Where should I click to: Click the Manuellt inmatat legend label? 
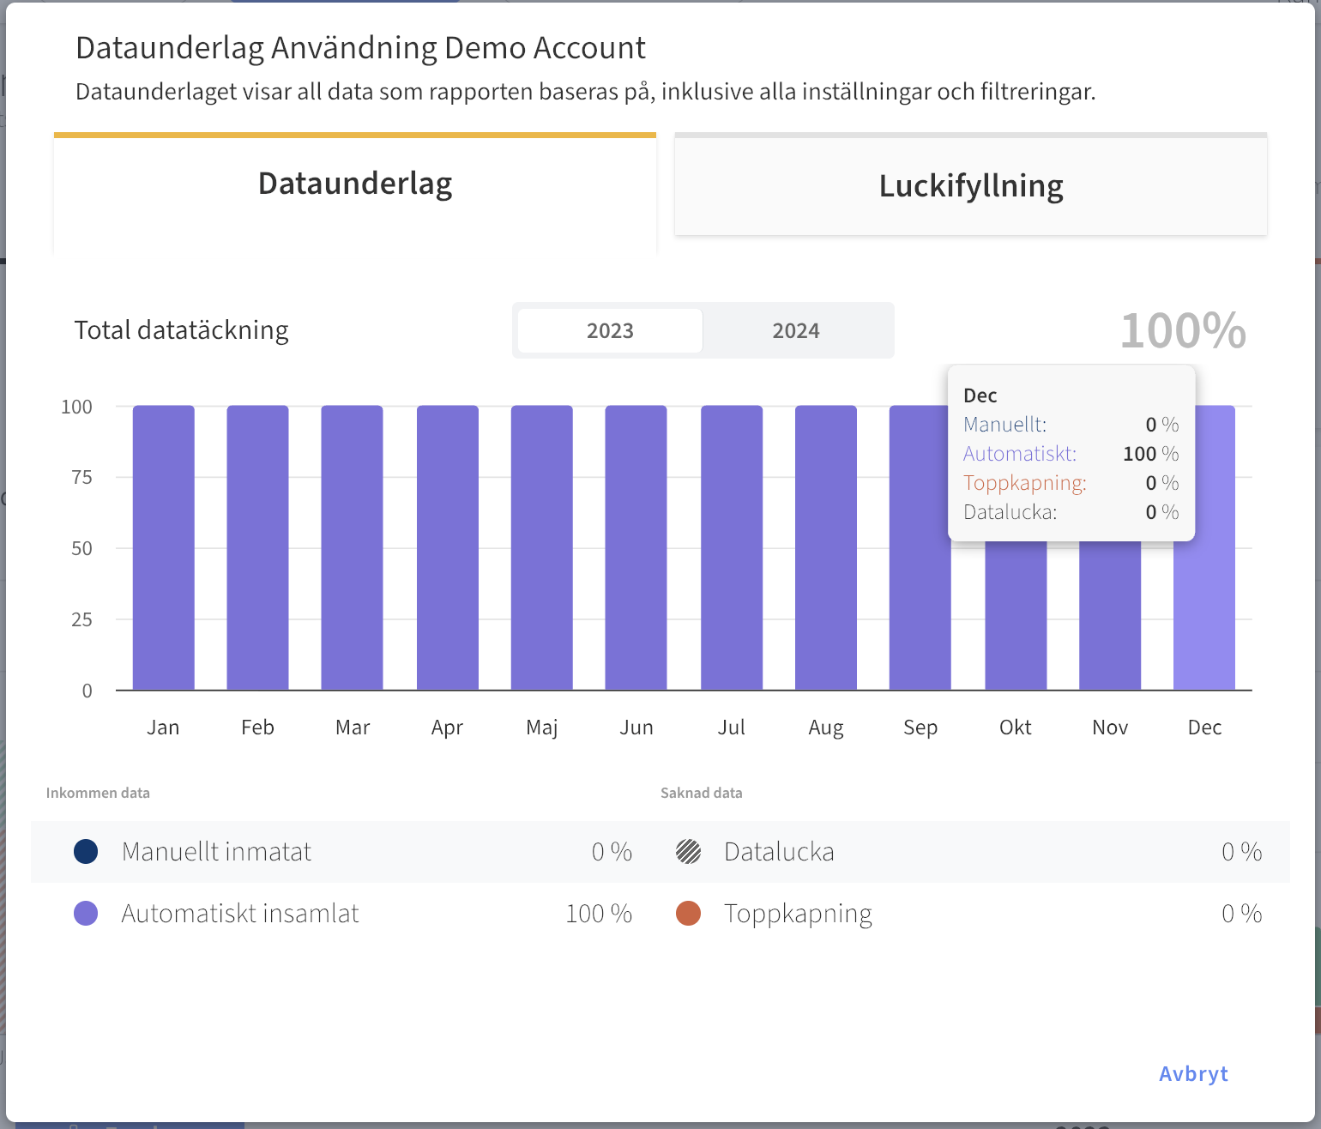click(x=216, y=852)
